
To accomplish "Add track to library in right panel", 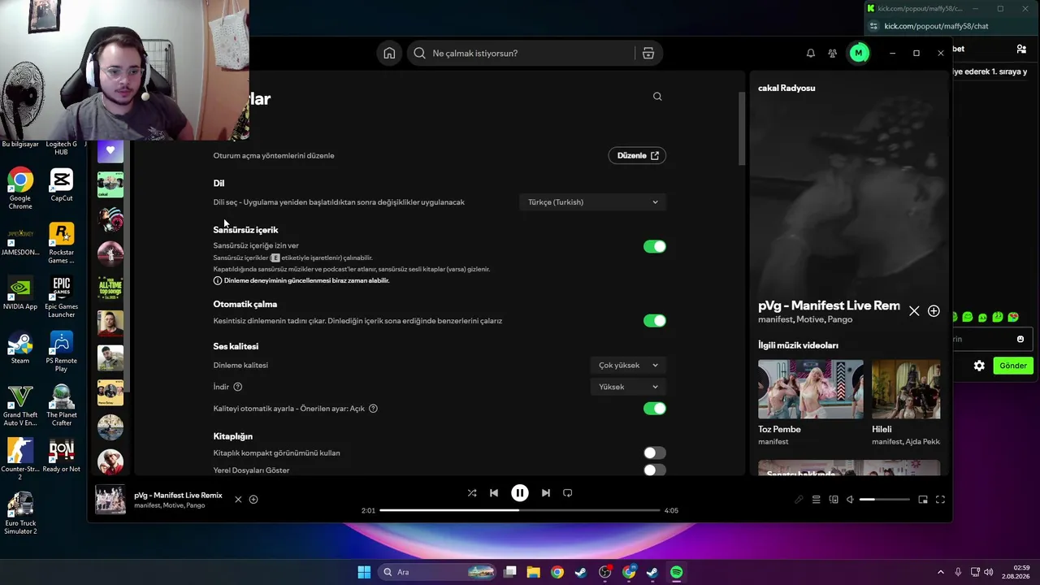I will [934, 311].
